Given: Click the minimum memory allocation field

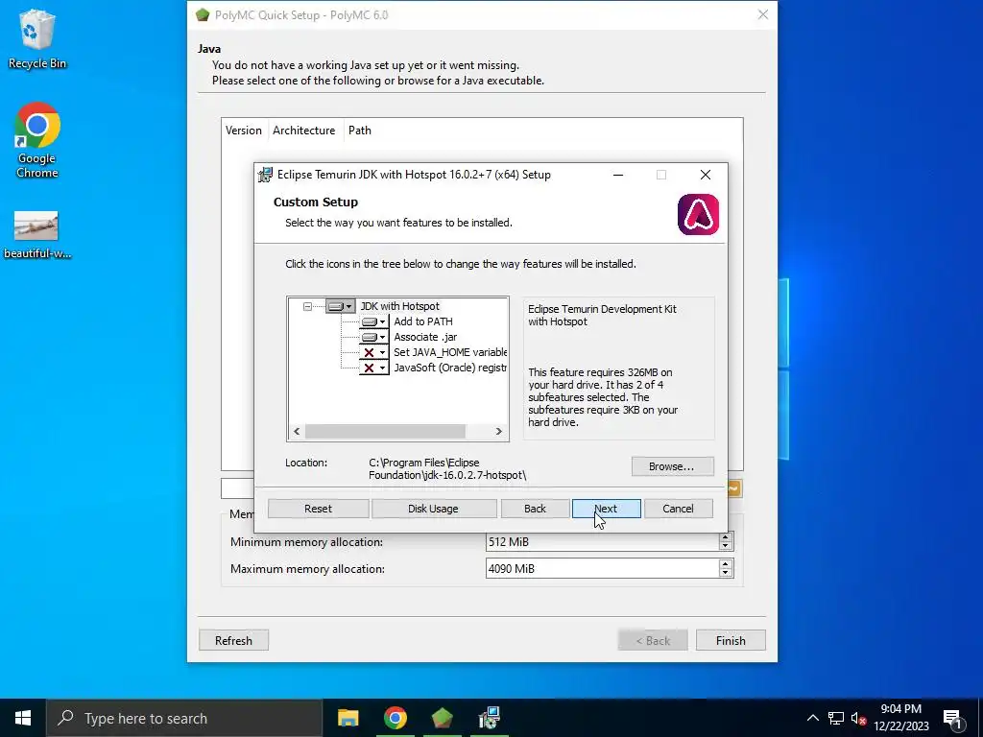Looking at the screenshot, I should (602, 542).
